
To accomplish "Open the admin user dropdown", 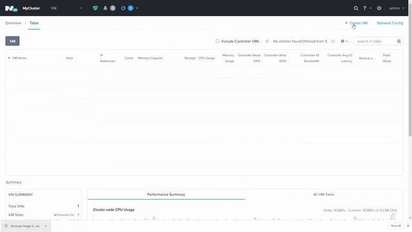I will [397, 8].
